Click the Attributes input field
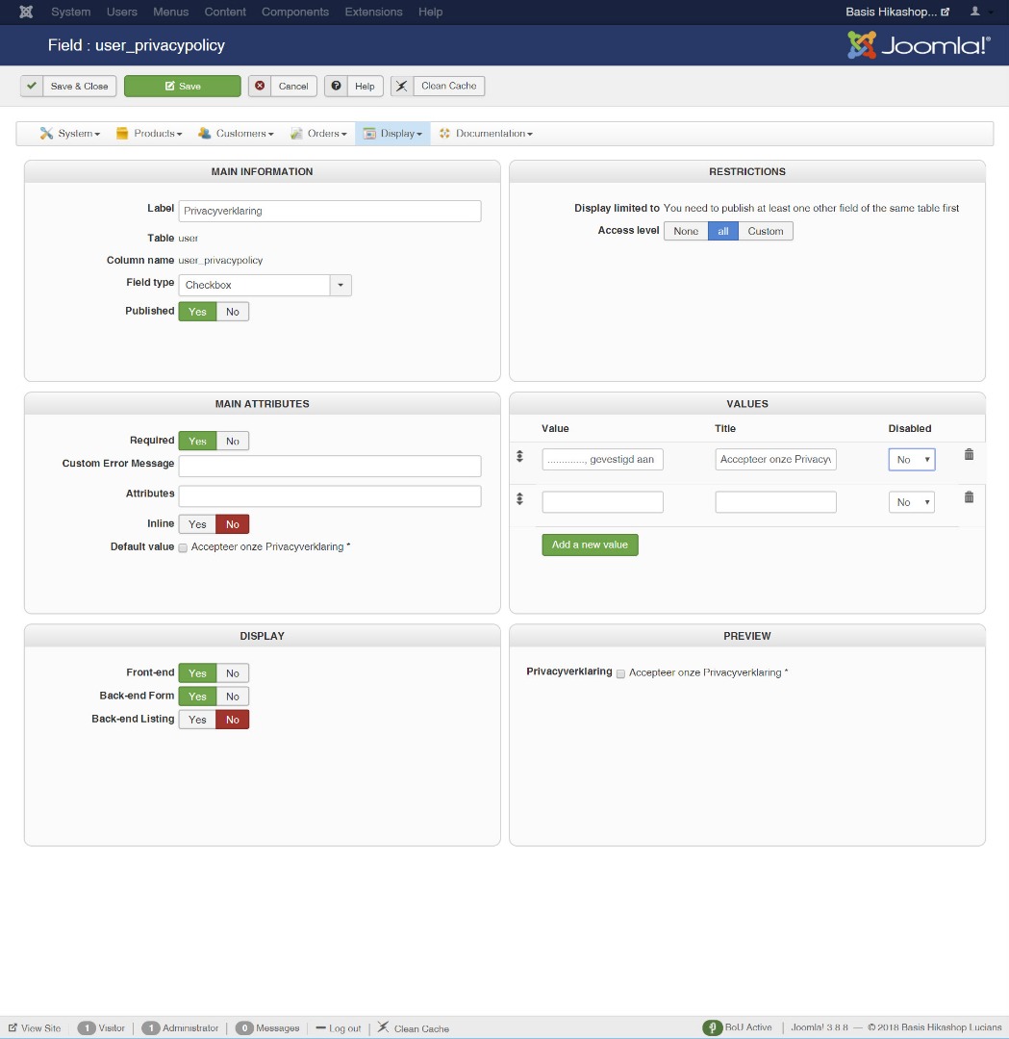This screenshot has height=1039, width=1009. 330,496
